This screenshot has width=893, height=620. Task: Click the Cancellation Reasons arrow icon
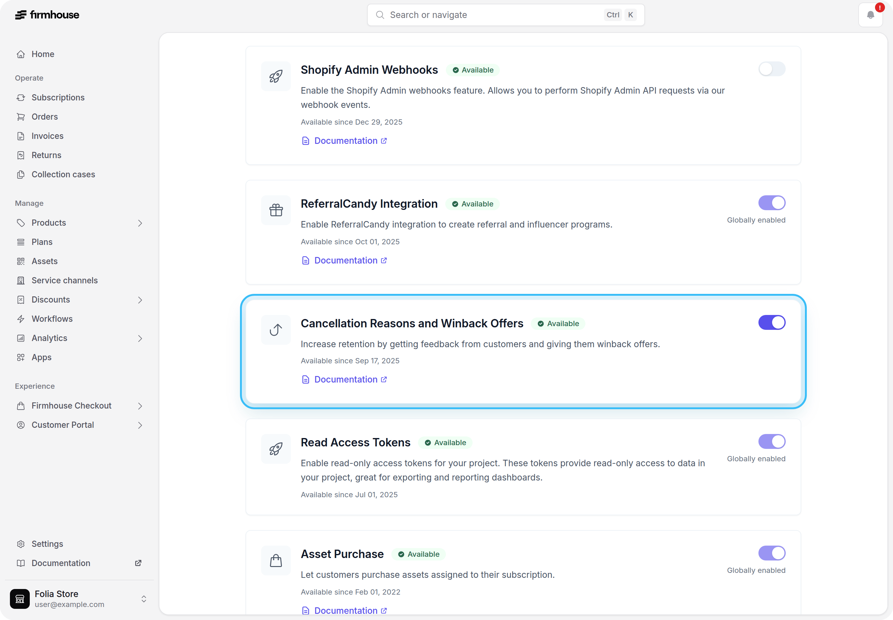[276, 330]
